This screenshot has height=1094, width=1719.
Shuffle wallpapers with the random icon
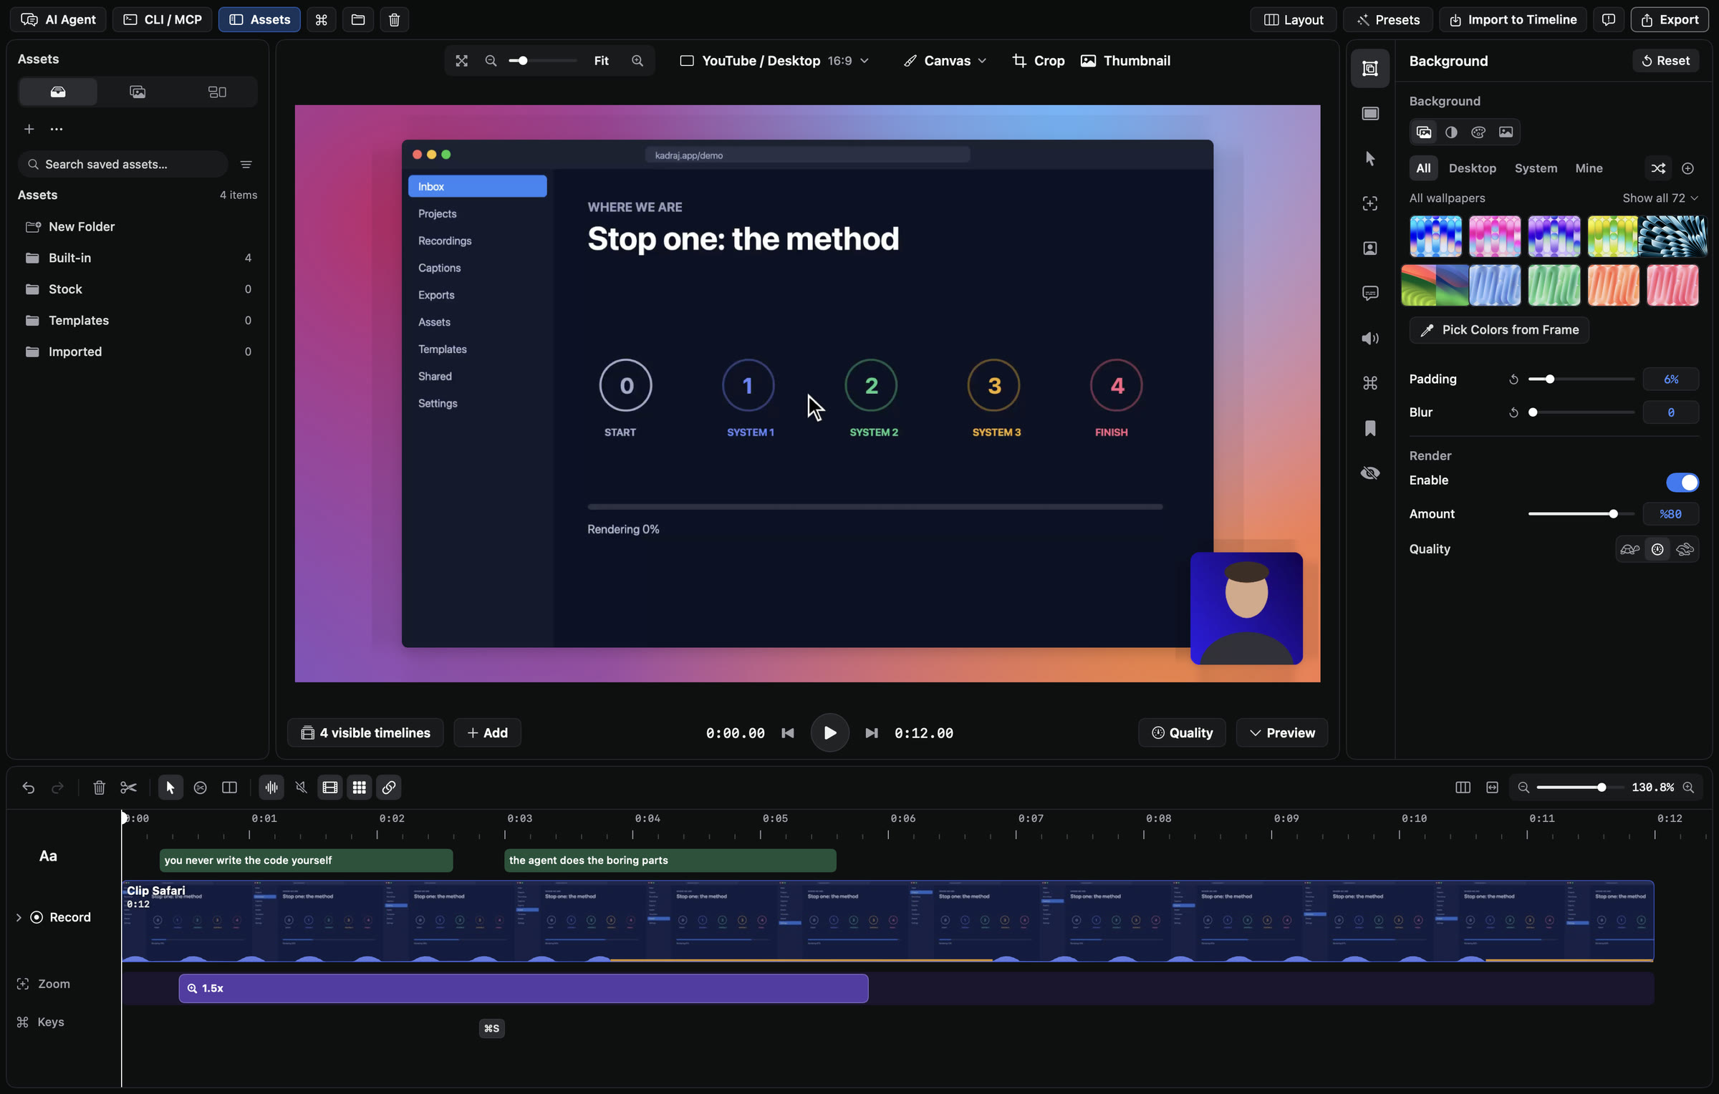pyautogui.click(x=1658, y=168)
